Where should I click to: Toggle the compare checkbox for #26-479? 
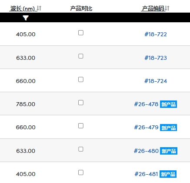[81, 126]
